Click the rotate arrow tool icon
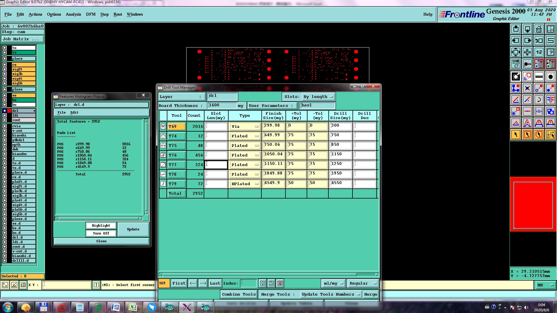The height and width of the screenshot is (313, 557). [x=539, y=100]
